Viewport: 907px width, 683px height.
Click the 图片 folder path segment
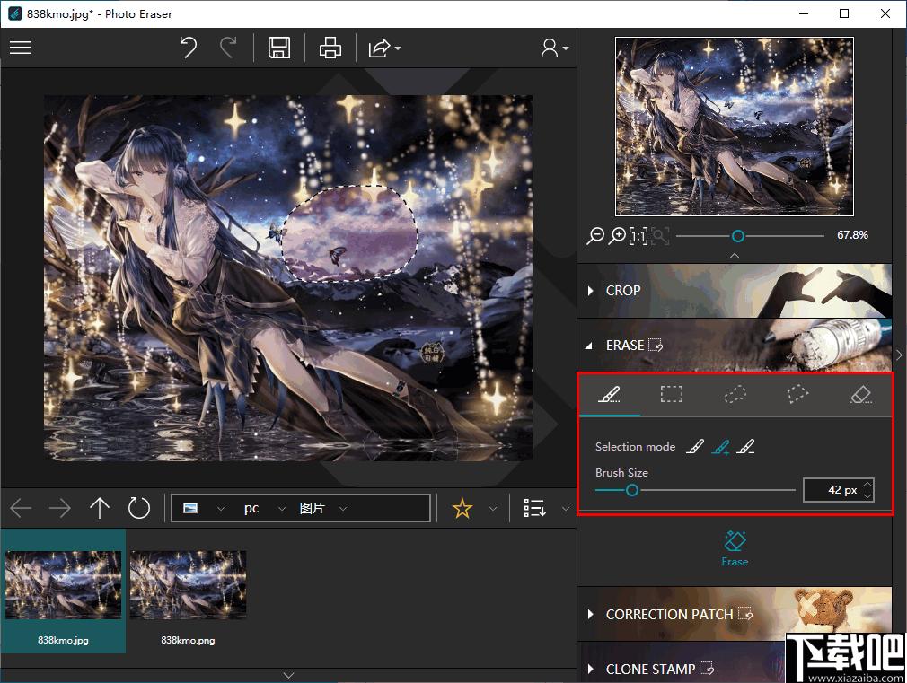(312, 508)
